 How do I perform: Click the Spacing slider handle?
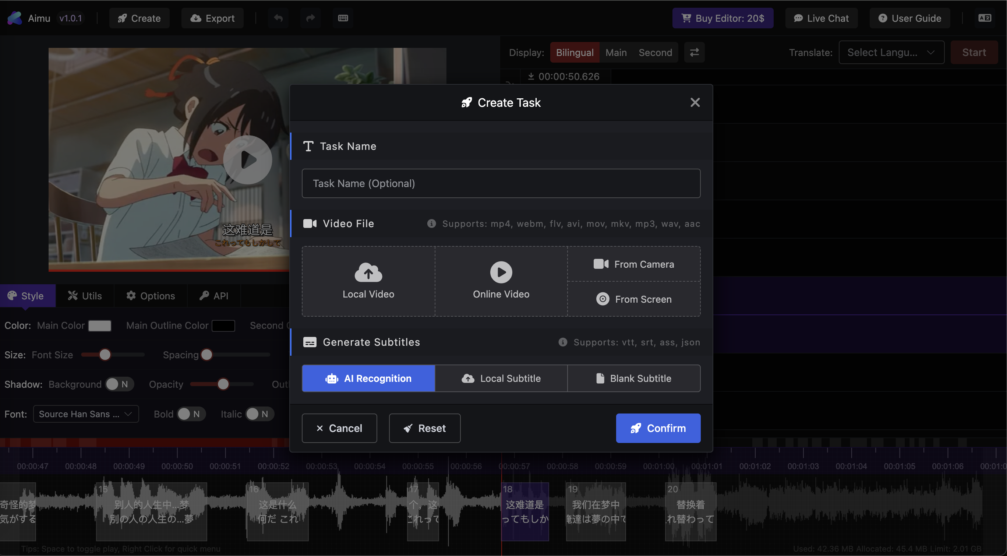[x=206, y=355]
